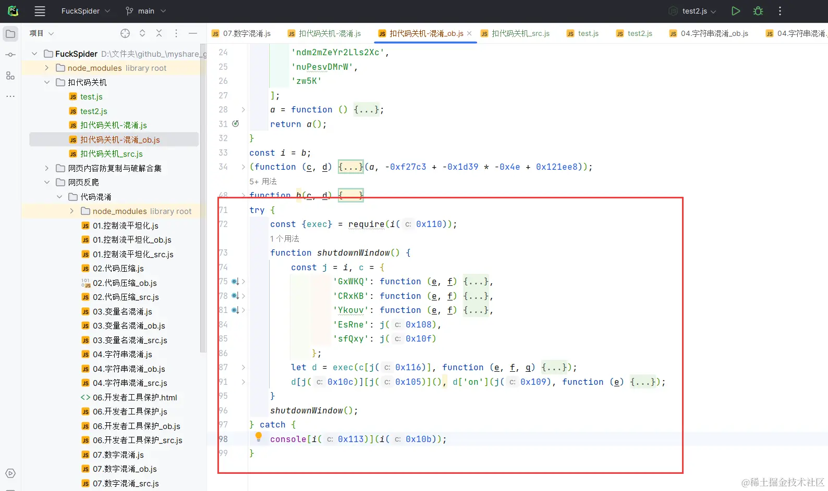Switch to the 04.字符串混淆_ob.js tab
This screenshot has width=828, height=491.
click(x=709, y=33)
